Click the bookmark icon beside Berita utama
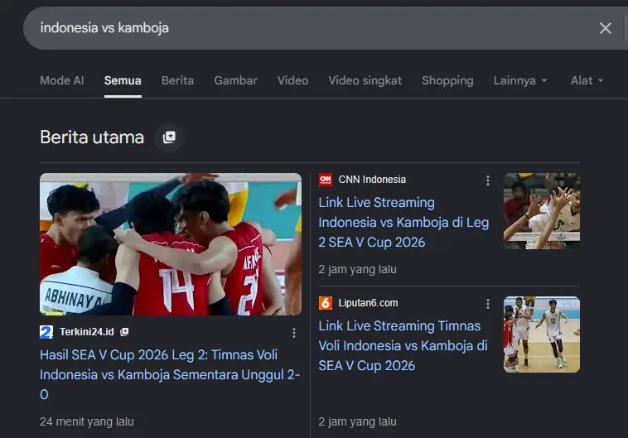628x438 pixels. (169, 137)
